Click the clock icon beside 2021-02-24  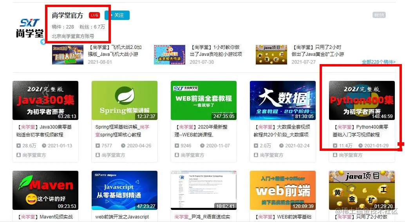point(281,146)
